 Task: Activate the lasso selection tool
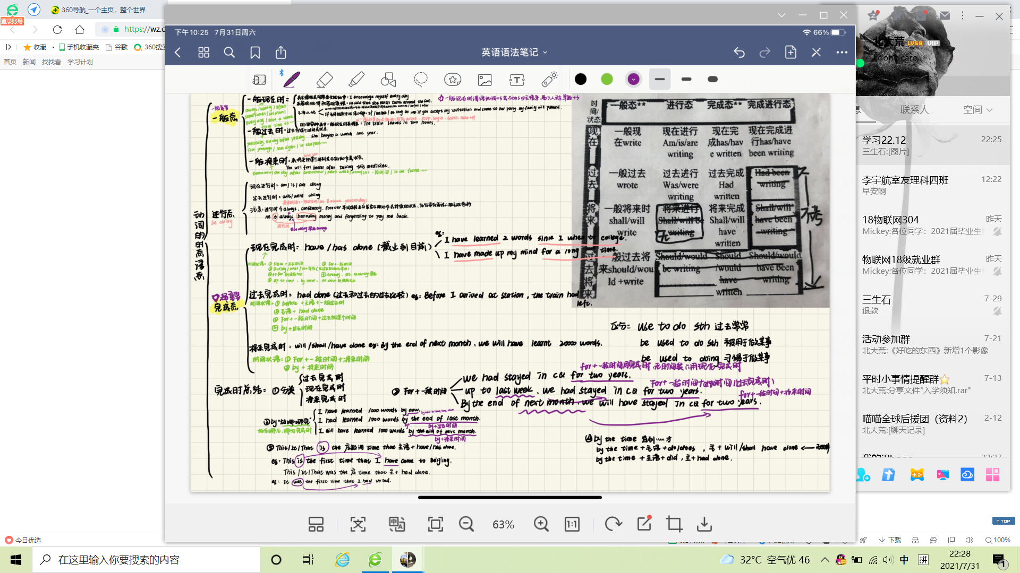click(420, 80)
